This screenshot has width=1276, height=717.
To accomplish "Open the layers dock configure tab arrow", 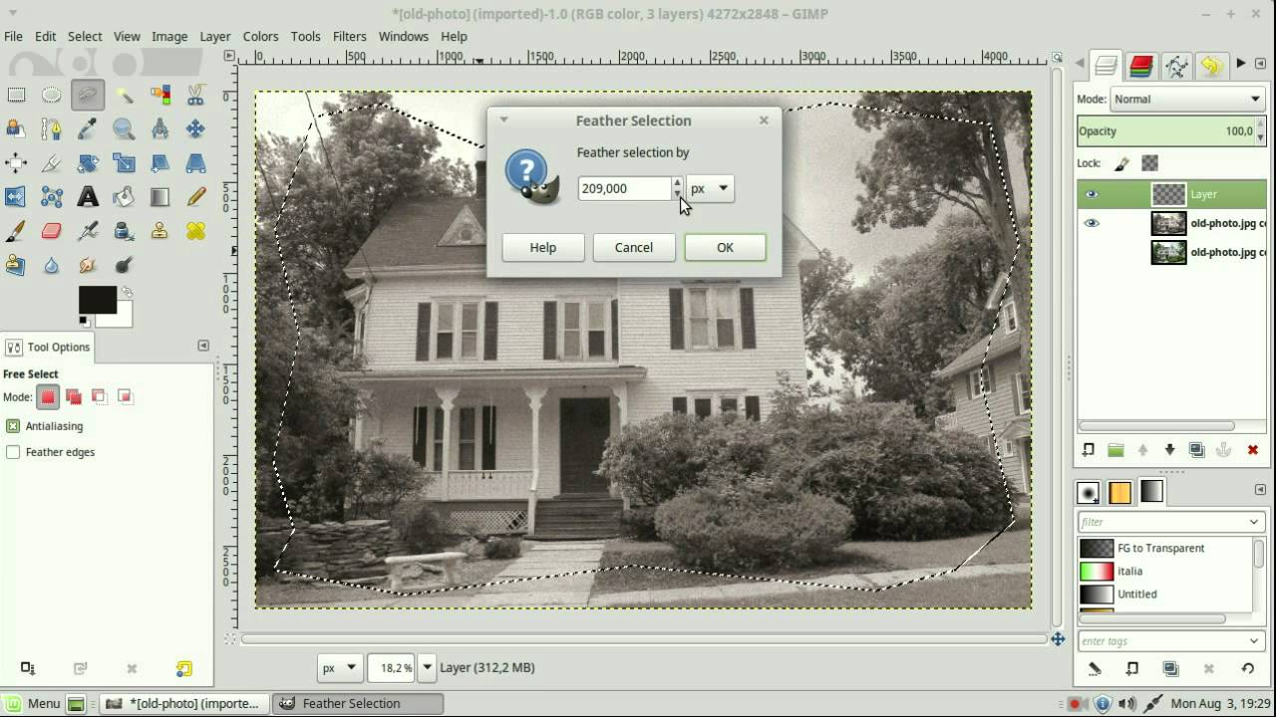I will (x=1259, y=64).
